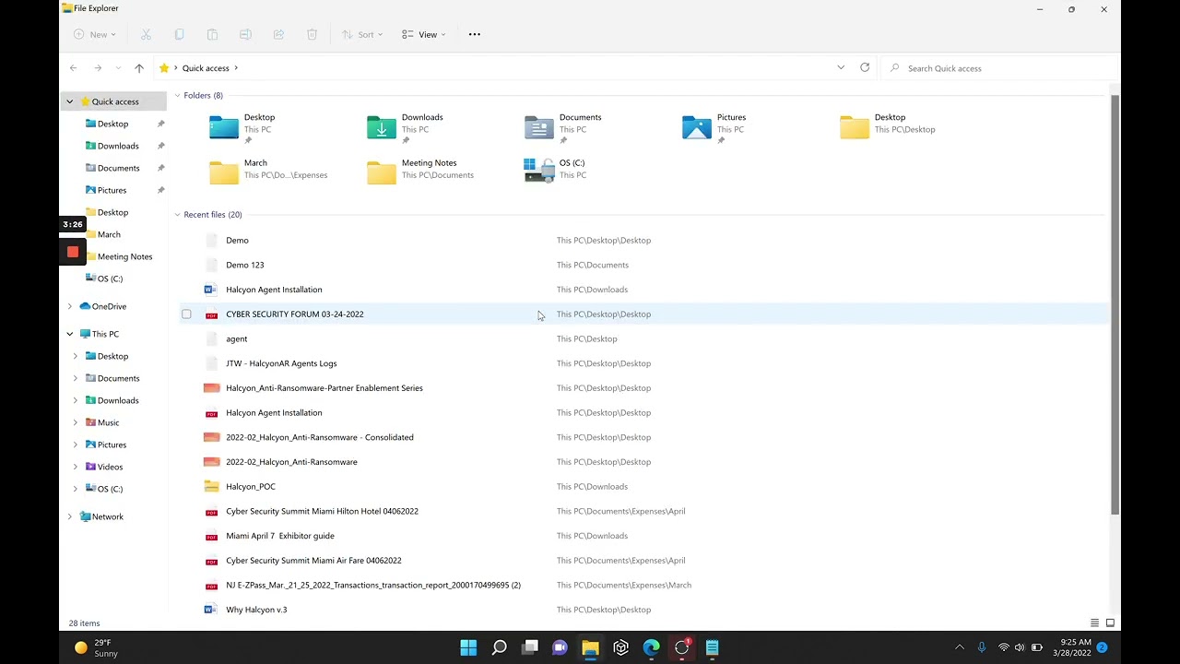Click the Delete trash can icon
The width and height of the screenshot is (1180, 664).
312,34
